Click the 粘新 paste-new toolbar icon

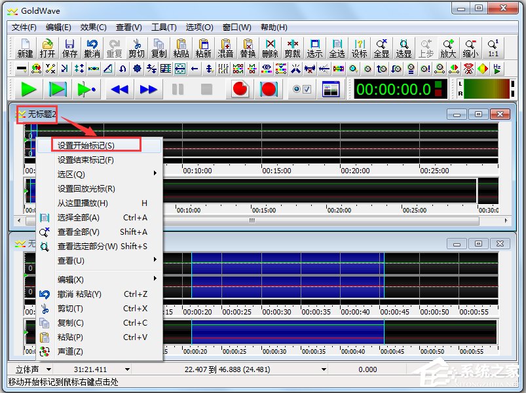pos(203,48)
